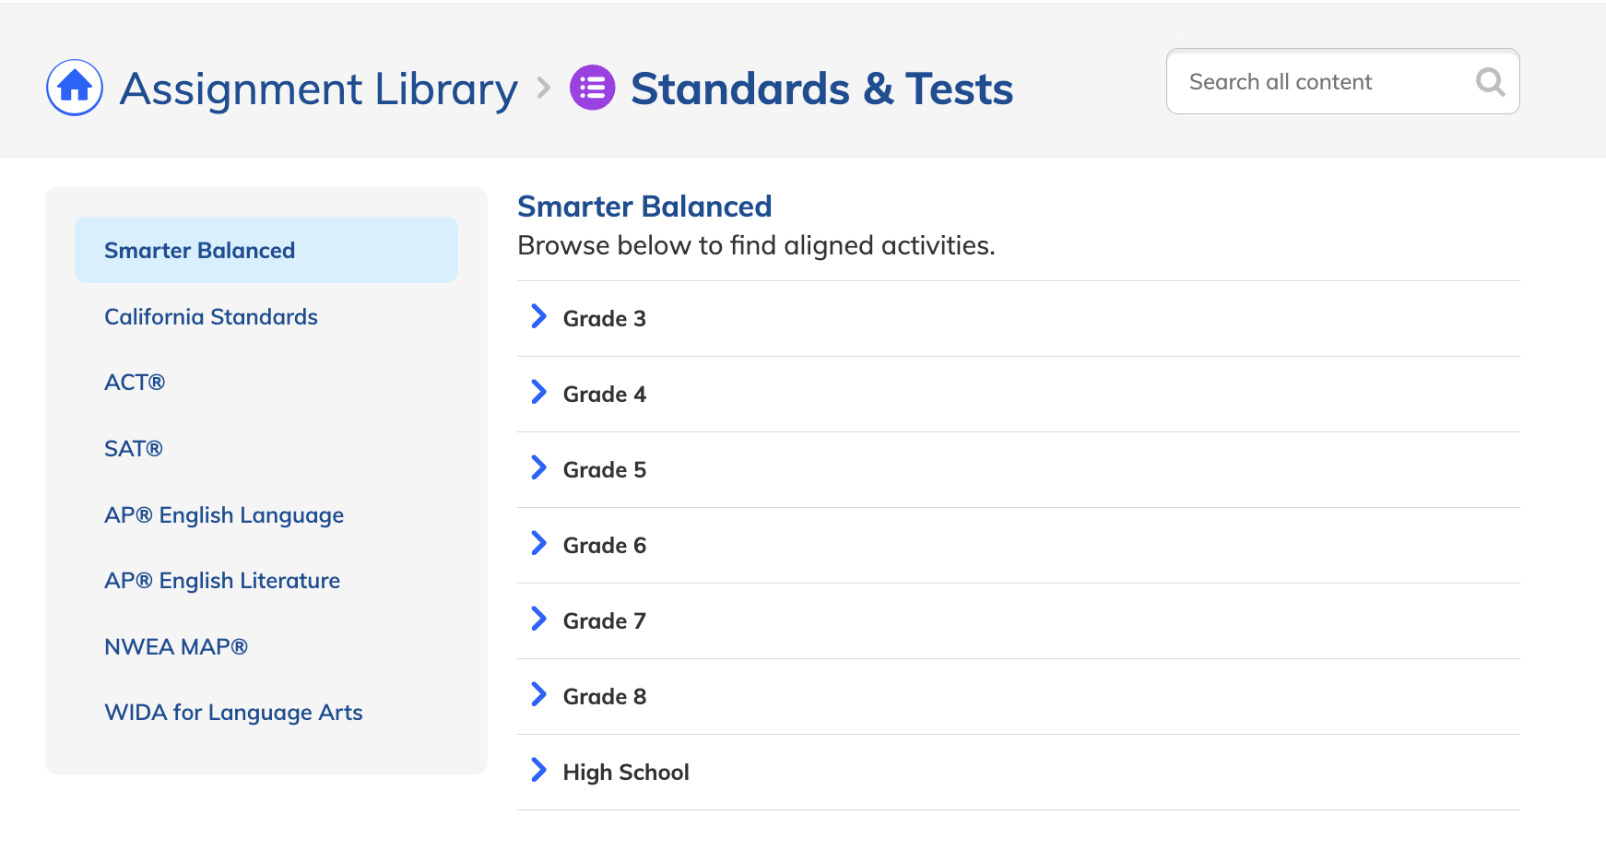Click the Search all content field
Screen dimensions: 1606x850
pos(1318,82)
